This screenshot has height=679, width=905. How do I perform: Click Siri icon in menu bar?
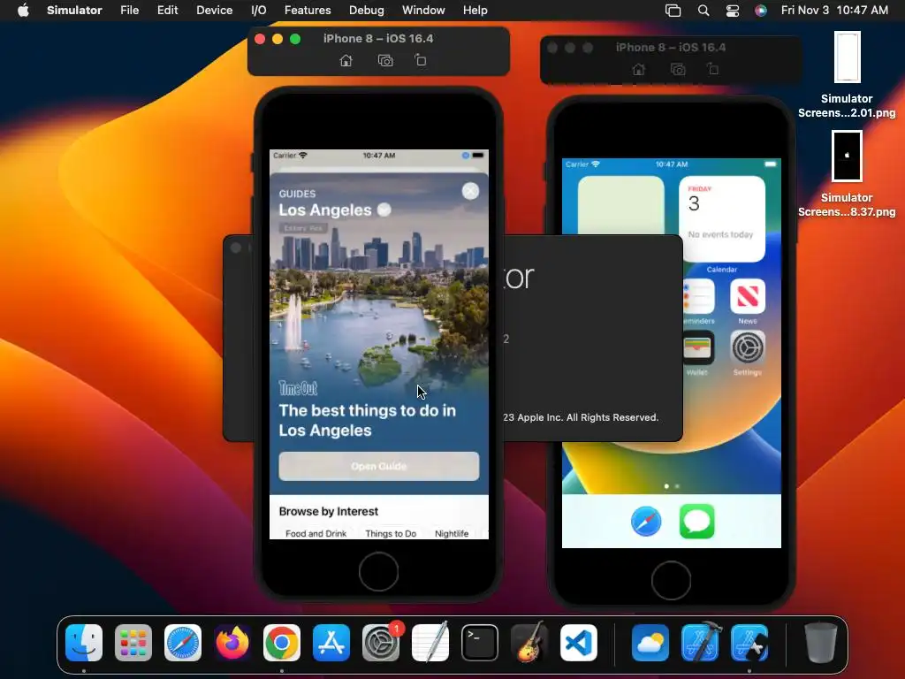(761, 11)
